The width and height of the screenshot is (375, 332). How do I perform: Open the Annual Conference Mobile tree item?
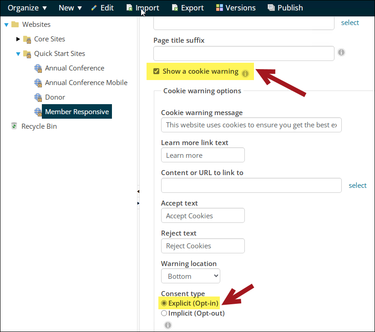coord(86,83)
